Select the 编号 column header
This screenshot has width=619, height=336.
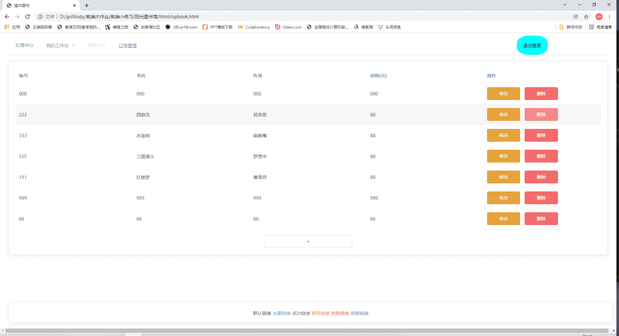(x=23, y=76)
